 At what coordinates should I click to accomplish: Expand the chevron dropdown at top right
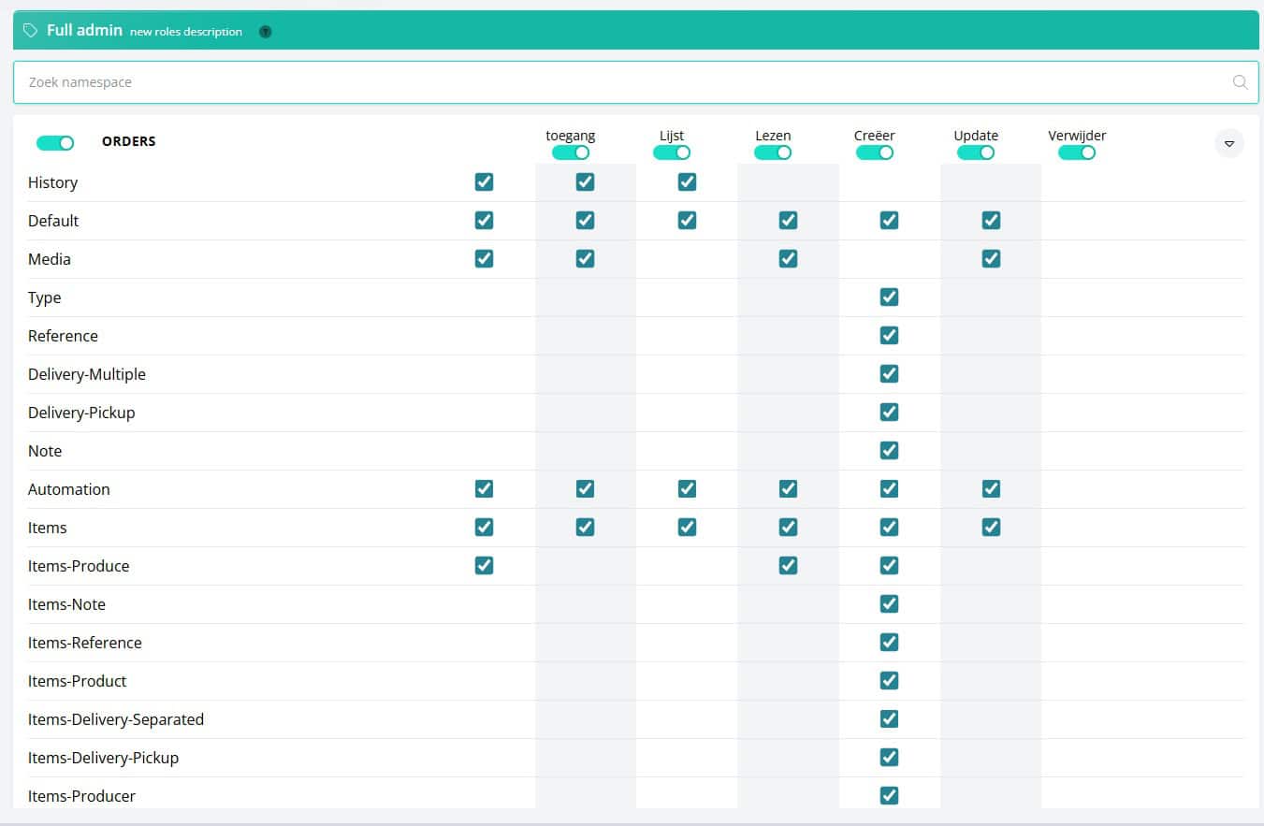tap(1229, 142)
